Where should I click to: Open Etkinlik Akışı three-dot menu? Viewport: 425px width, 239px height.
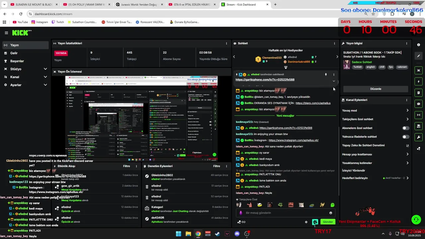pos(136,166)
